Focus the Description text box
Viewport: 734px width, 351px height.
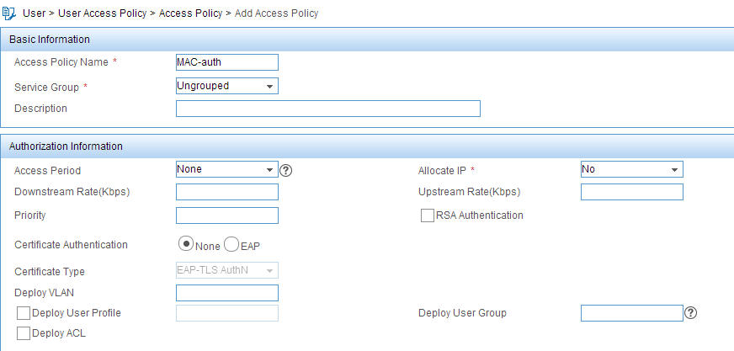(x=328, y=108)
